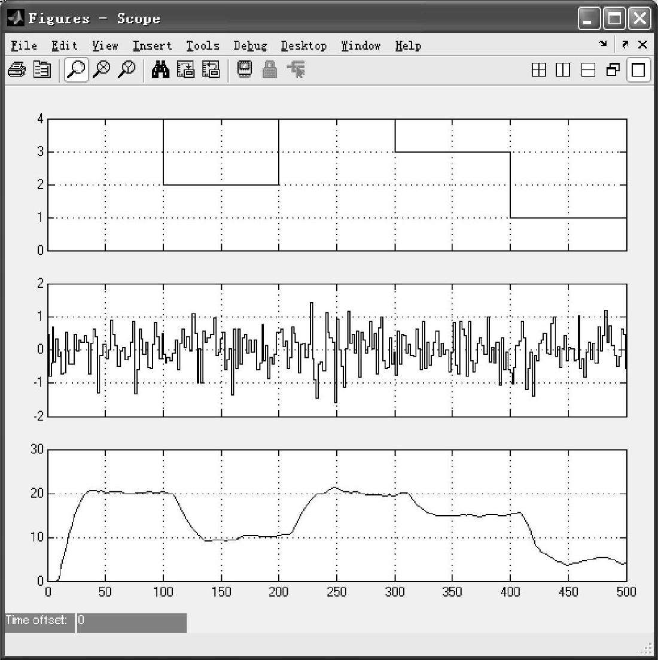Click Restore saved axes settings icon
The image size is (658, 660).
pyautogui.click(x=211, y=70)
